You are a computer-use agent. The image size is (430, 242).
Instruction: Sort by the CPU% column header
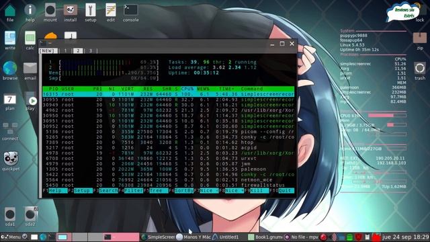coord(187,89)
